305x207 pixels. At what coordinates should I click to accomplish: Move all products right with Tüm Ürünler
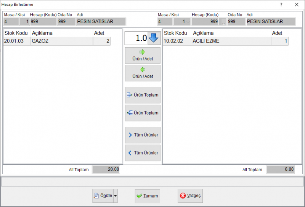pos(143,135)
